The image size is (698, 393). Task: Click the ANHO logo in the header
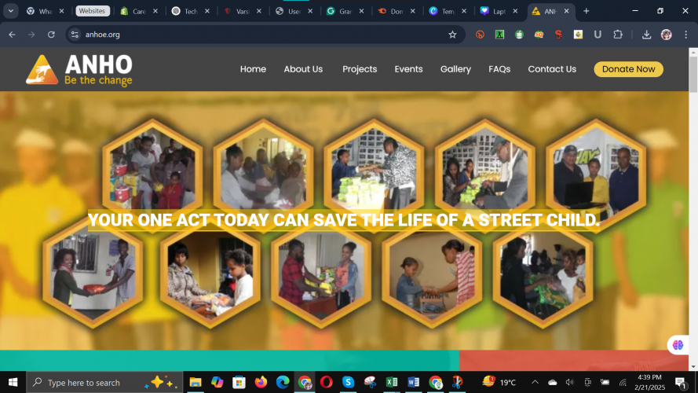point(79,69)
